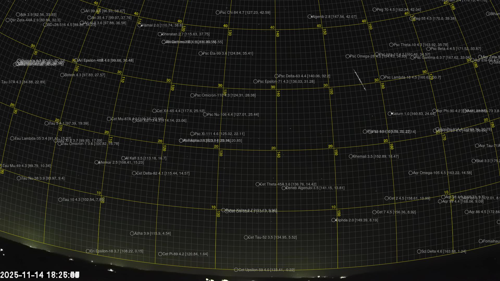
Task: Select the Al Kaff star marker
Action: click(123, 158)
